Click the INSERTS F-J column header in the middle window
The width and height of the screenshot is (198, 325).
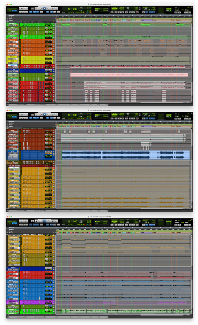click(33, 128)
